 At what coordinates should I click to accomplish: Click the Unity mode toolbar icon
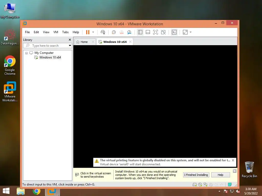point(163,32)
